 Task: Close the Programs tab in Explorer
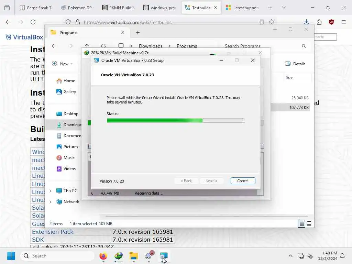click(123, 32)
